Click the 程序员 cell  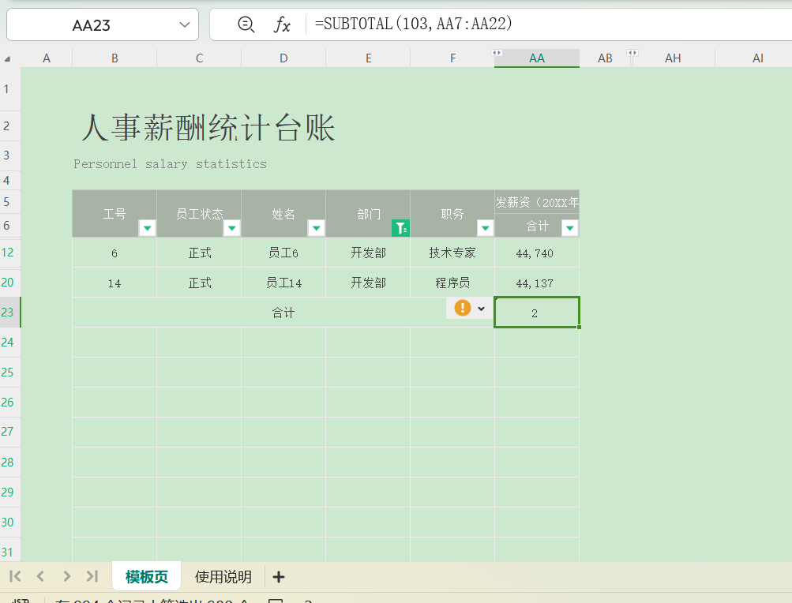click(452, 283)
